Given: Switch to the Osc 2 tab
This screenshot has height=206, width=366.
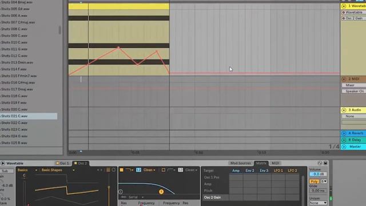Looking at the screenshot, I should point(81,163).
